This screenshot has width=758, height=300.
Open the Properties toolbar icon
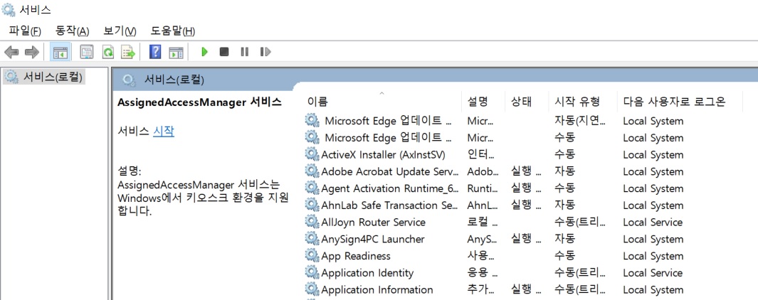[87, 52]
